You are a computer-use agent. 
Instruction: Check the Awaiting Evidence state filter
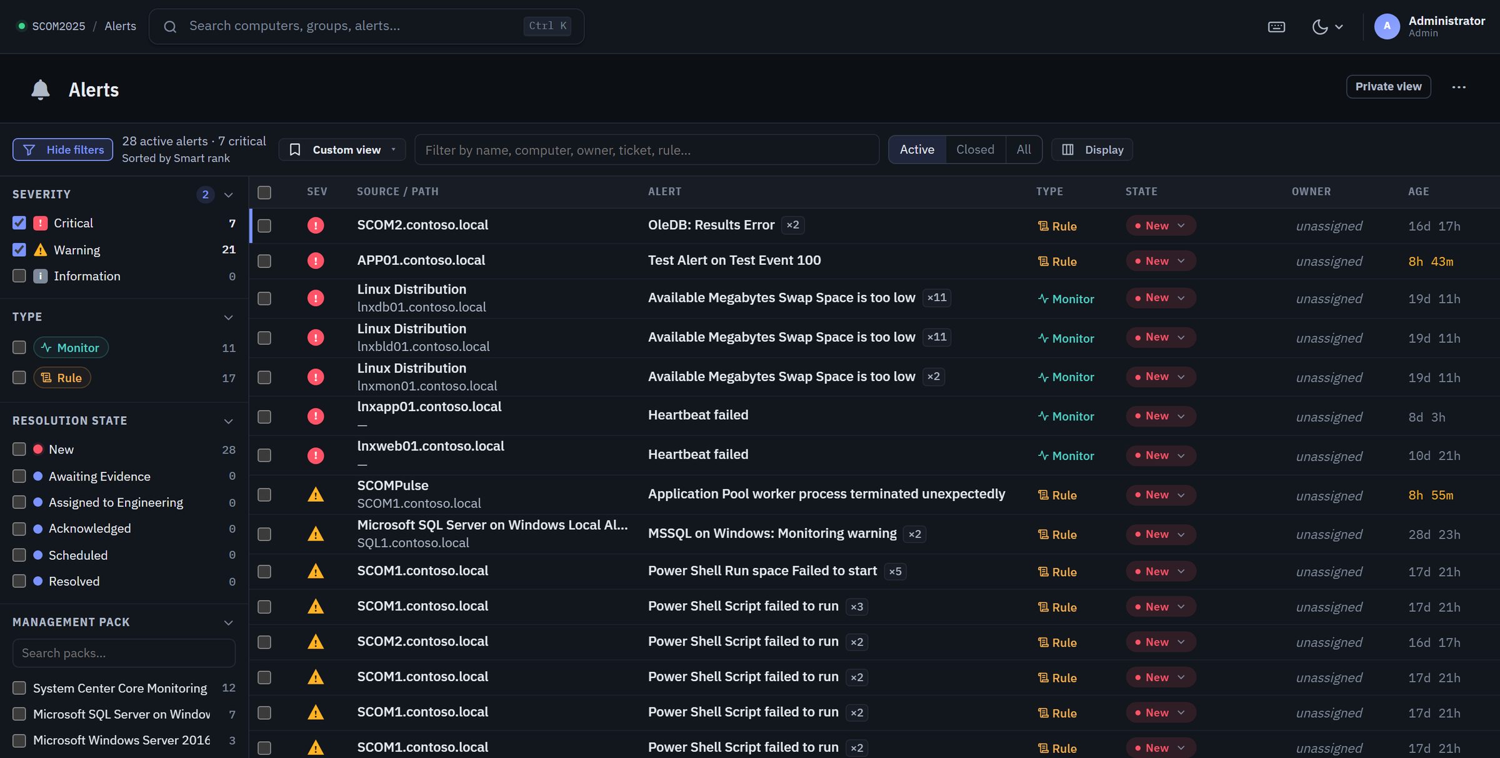[19, 476]
